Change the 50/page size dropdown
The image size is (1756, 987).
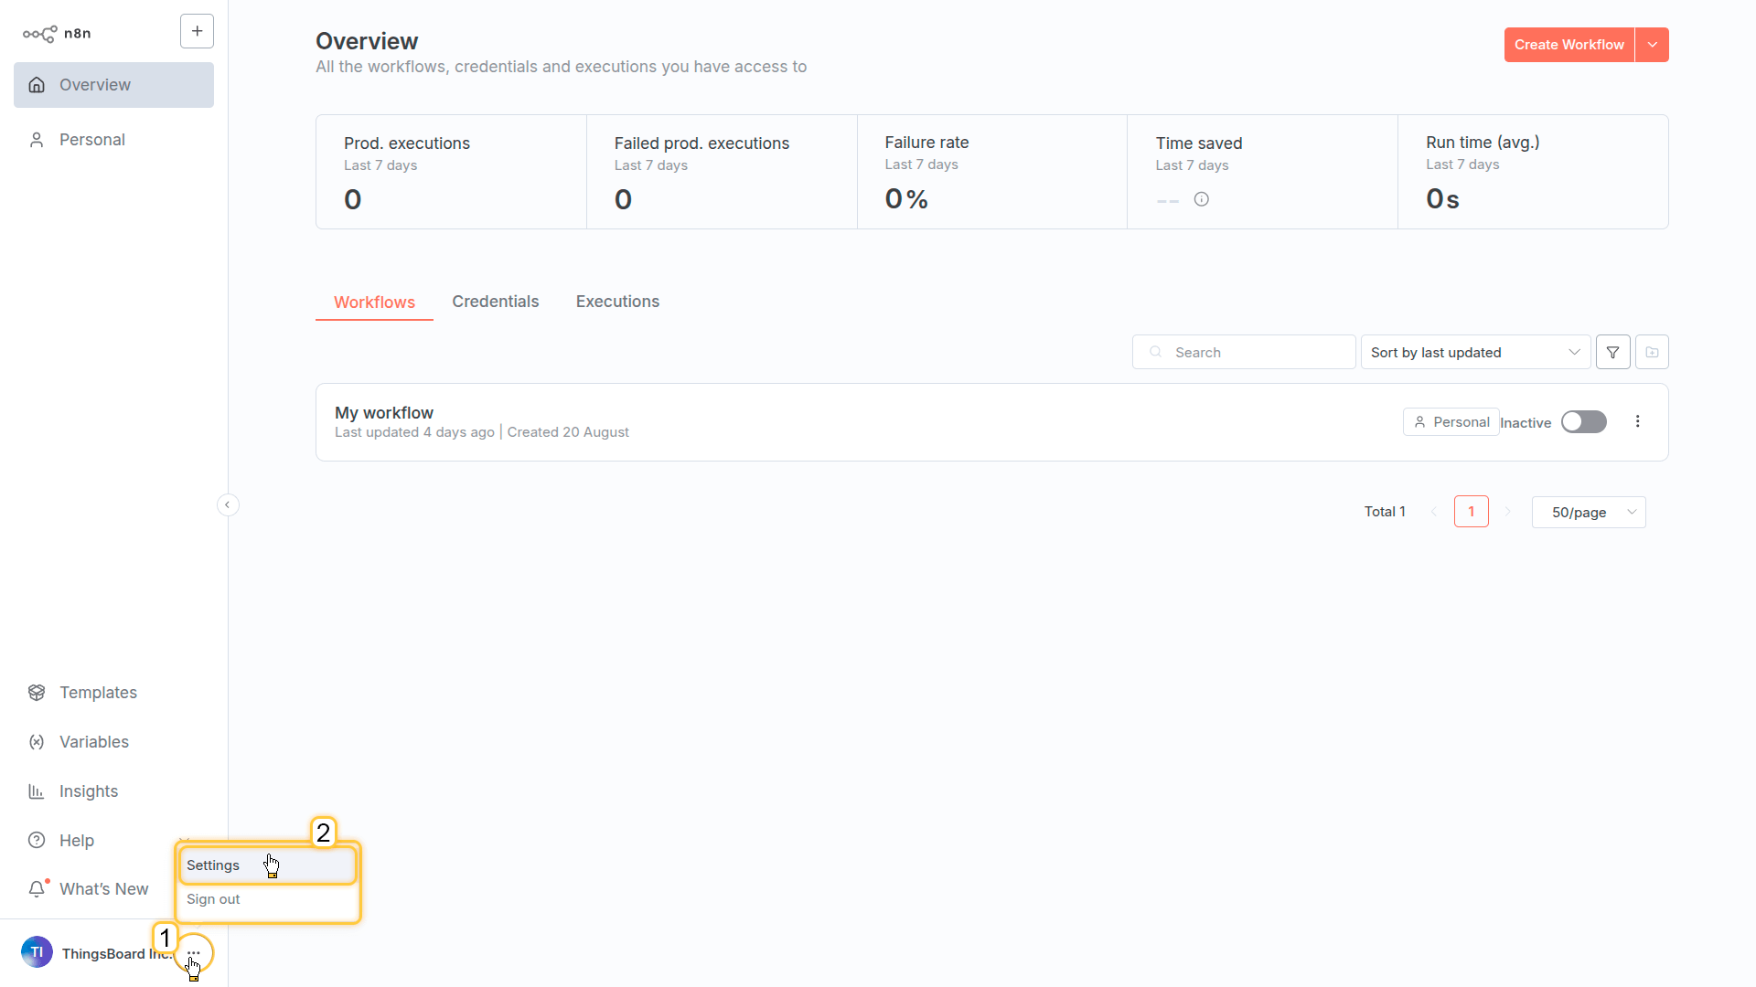1589,513
